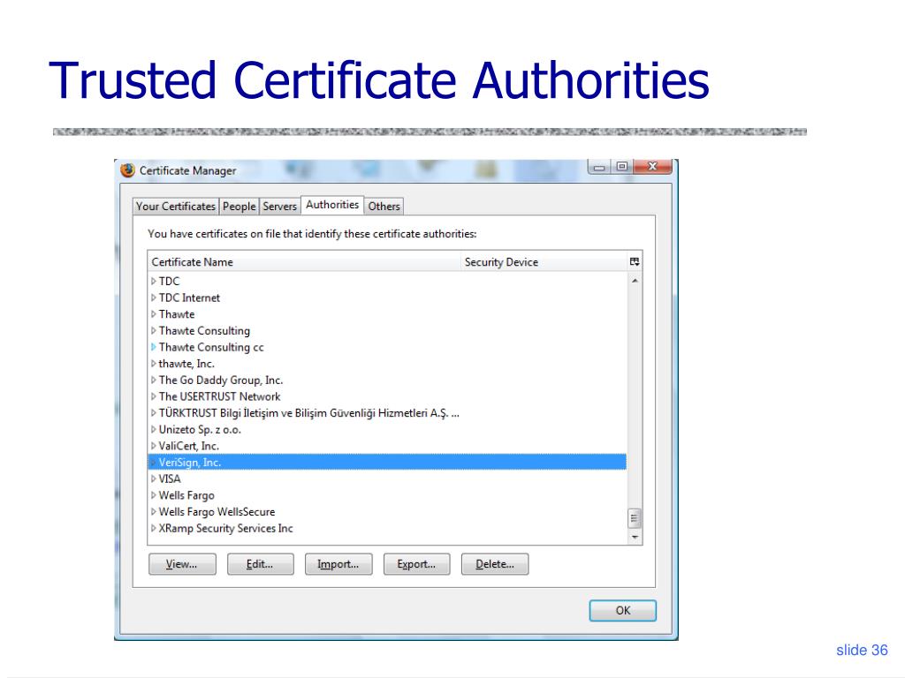This screenshot has height=678, width=905.
Task: Expand the Thawte authority entry
Action: click(154, 314)
